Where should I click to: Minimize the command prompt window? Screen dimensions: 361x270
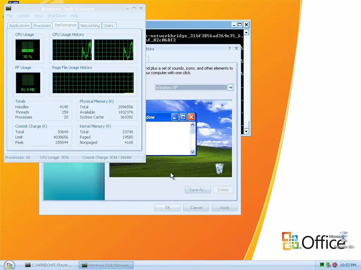pos(234,25)
